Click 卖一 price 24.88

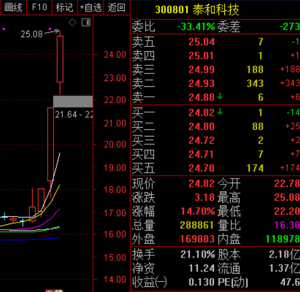[201, 97]
